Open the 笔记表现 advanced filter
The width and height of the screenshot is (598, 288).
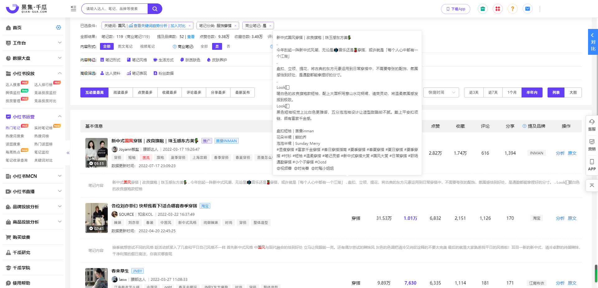point(137,73)
